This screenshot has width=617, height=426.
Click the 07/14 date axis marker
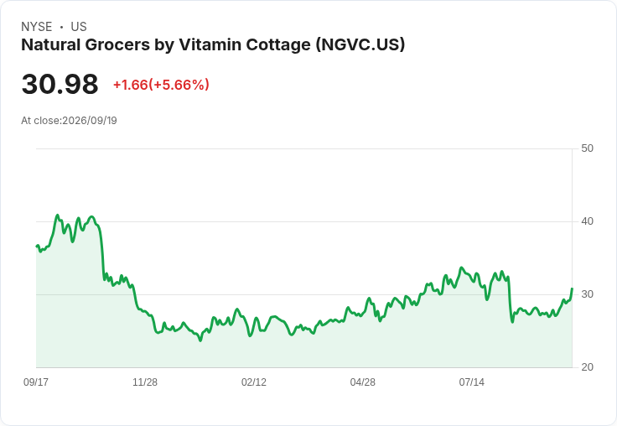click(471, 382)
